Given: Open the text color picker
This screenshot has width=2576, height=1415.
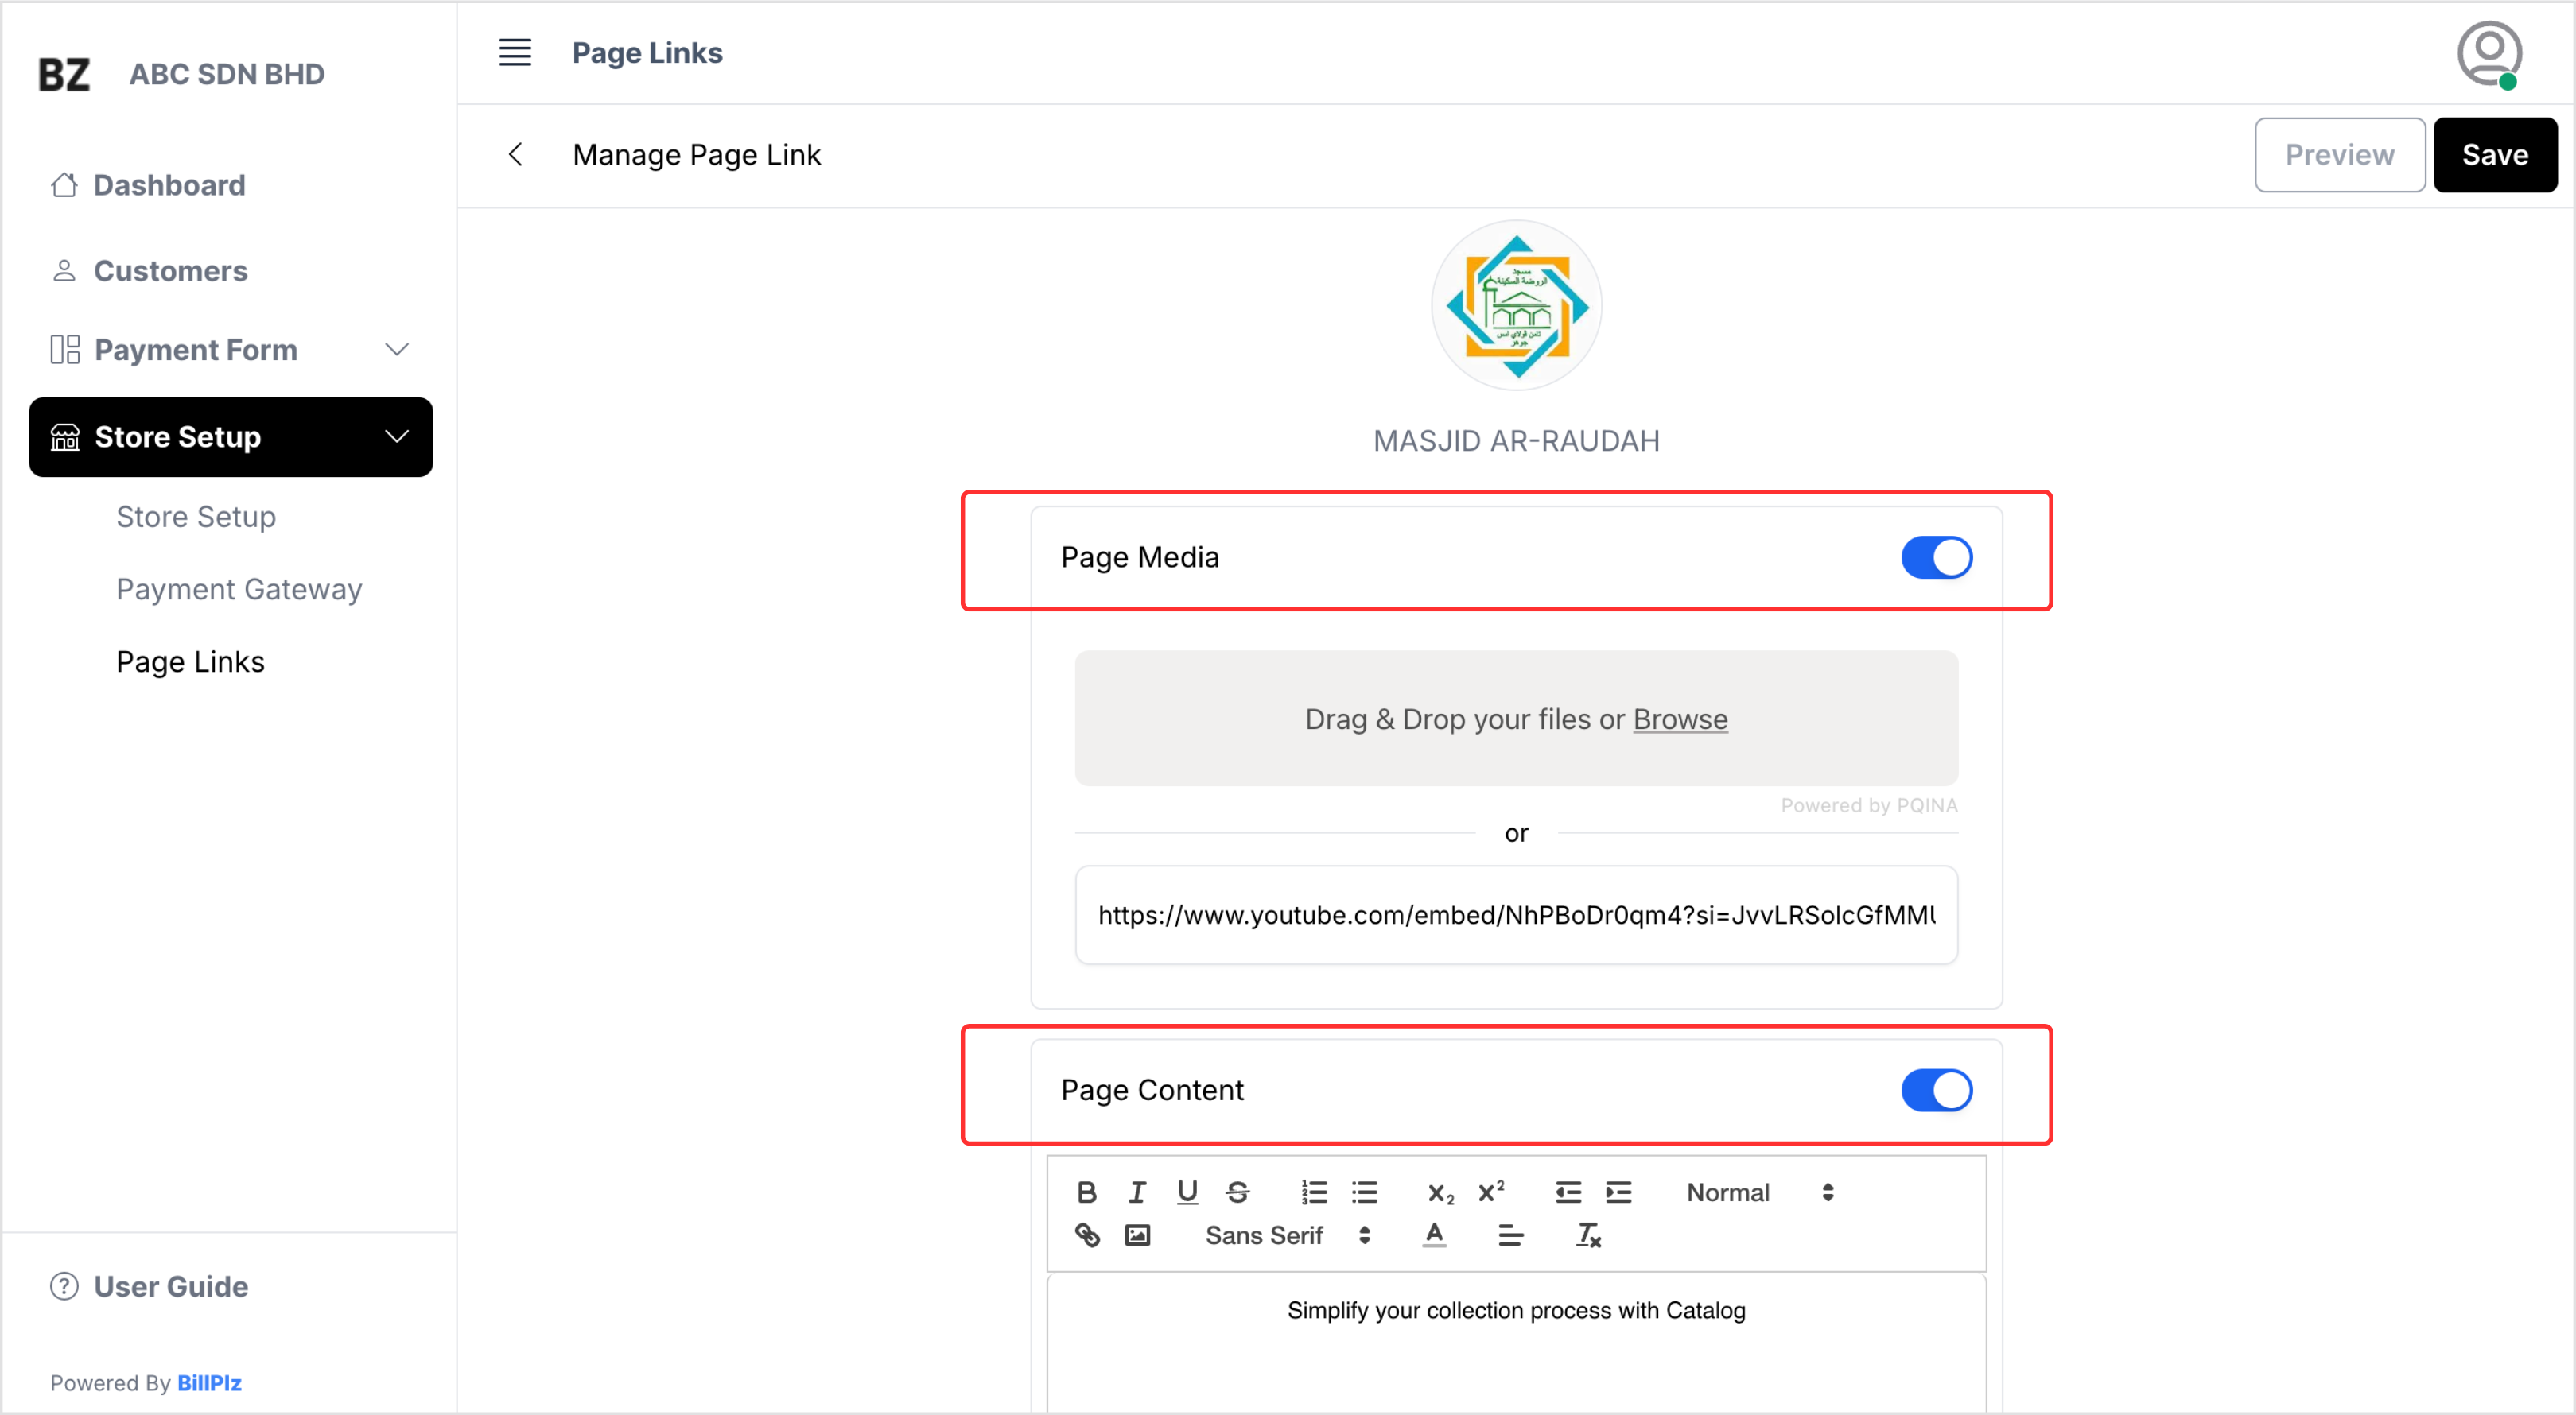Looking at the screenshot, I should click(1434, 1236).
